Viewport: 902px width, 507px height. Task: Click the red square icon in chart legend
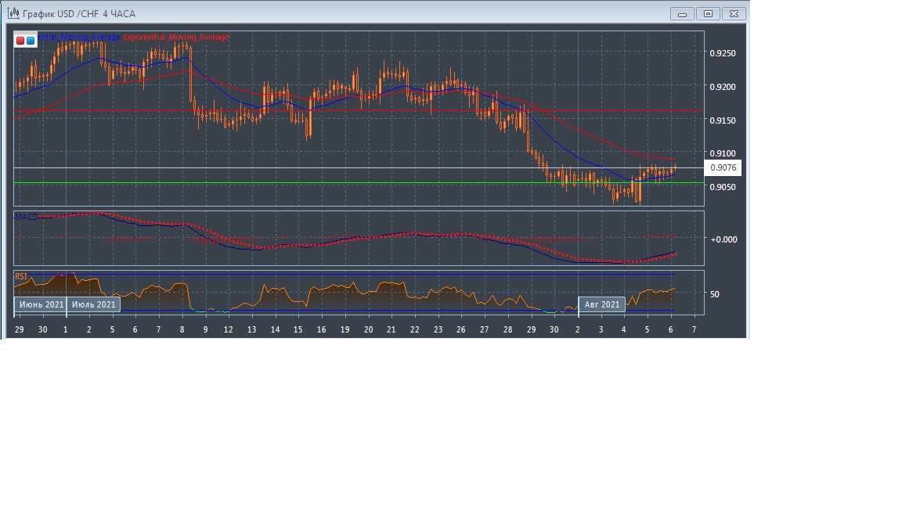point(20,40)
